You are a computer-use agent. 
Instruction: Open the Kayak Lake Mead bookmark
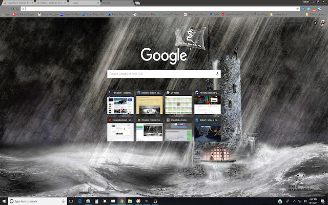pos(71,14)
